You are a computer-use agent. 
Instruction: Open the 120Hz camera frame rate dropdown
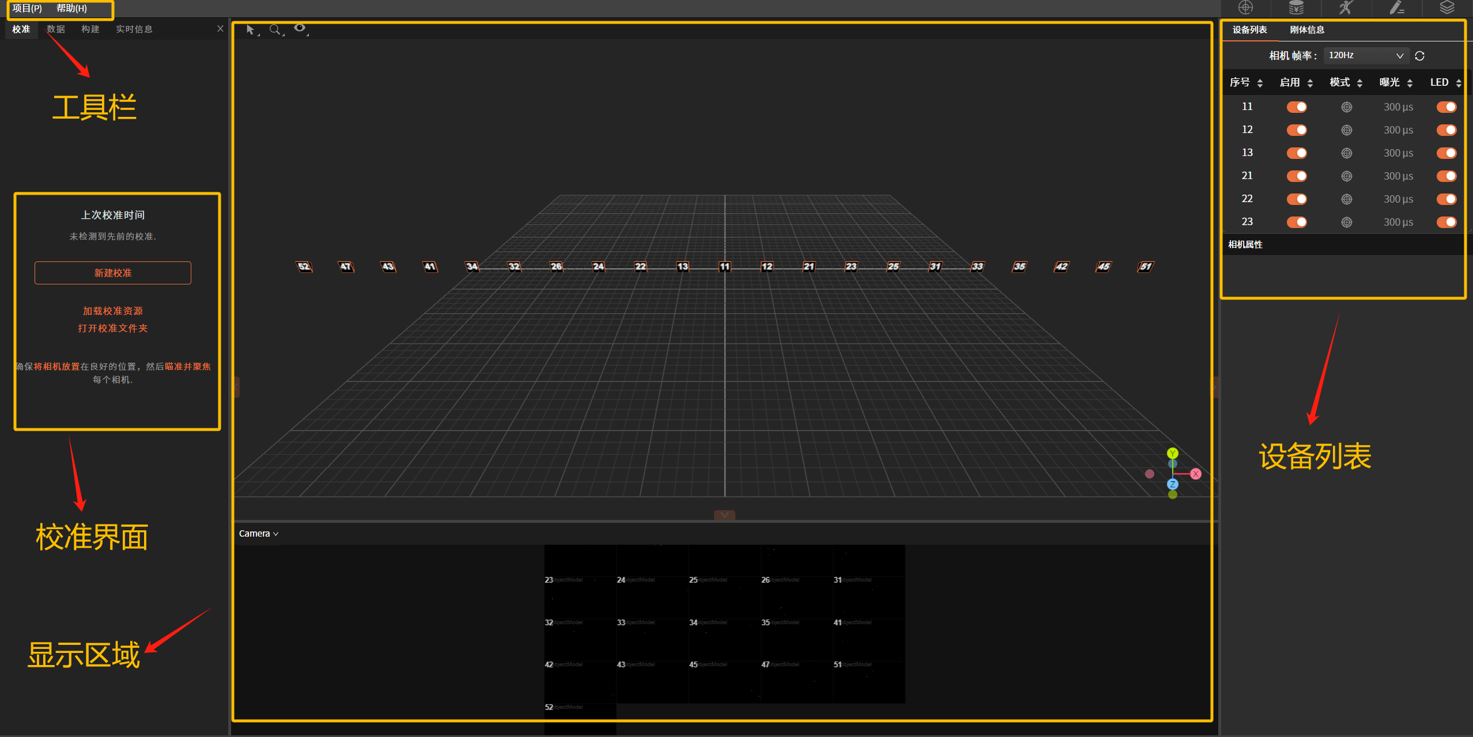coord(1366,56)
